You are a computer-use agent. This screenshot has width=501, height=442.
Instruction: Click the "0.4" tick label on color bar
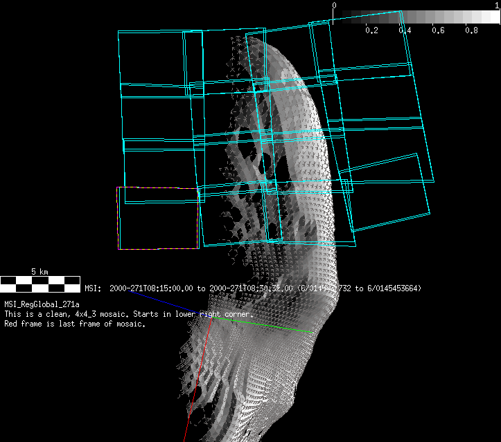click(405, 30)
